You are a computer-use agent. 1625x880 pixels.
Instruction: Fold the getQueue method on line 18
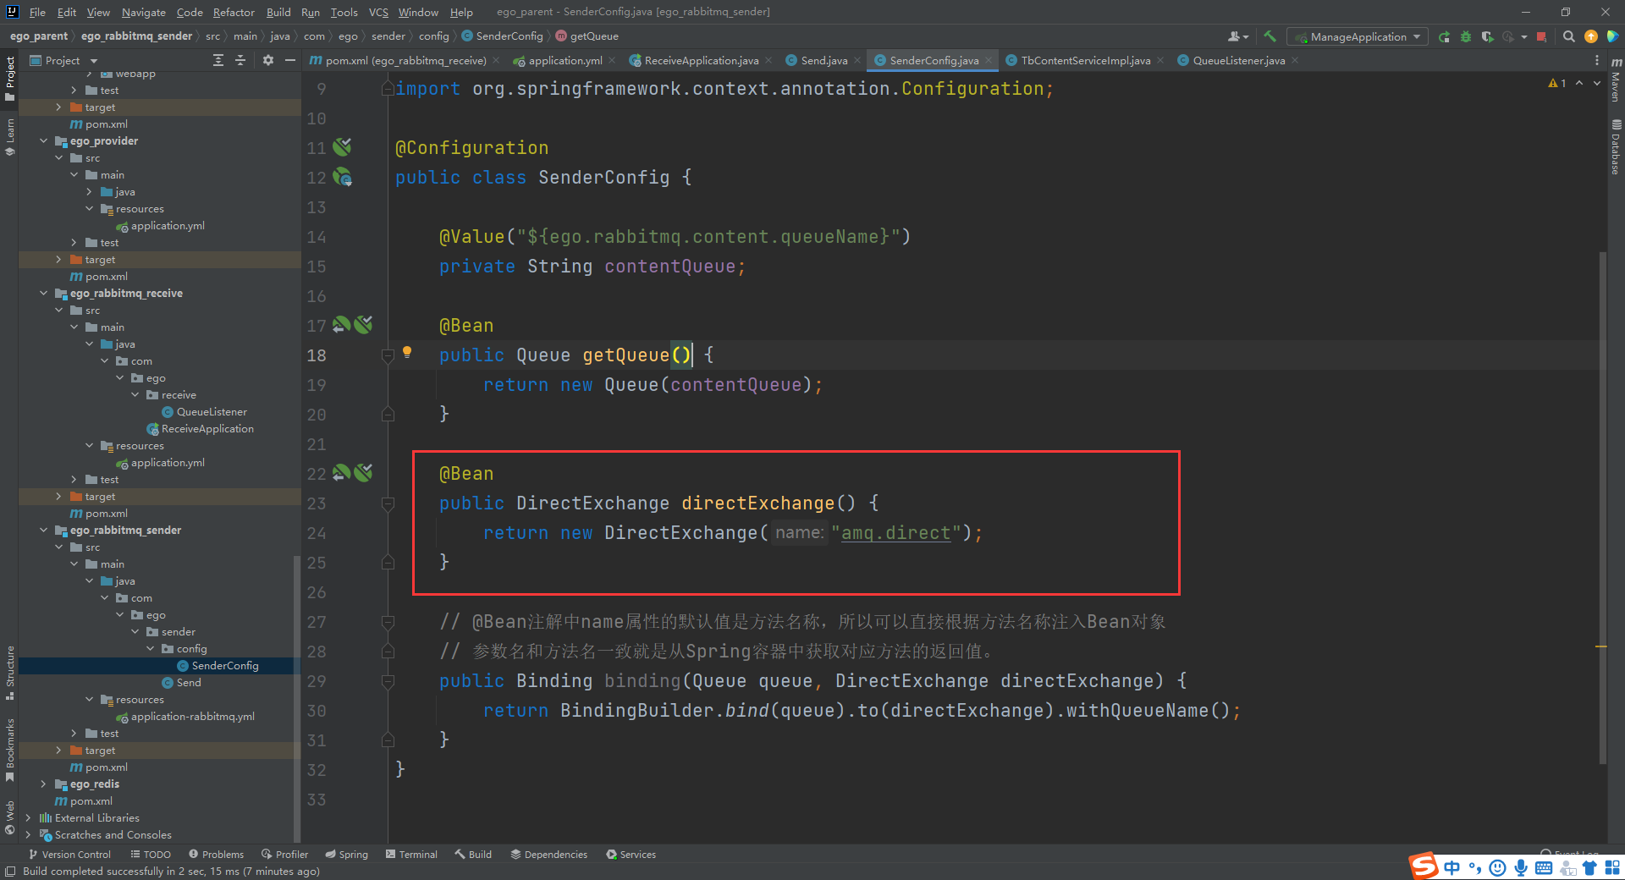tap(388, 355)
